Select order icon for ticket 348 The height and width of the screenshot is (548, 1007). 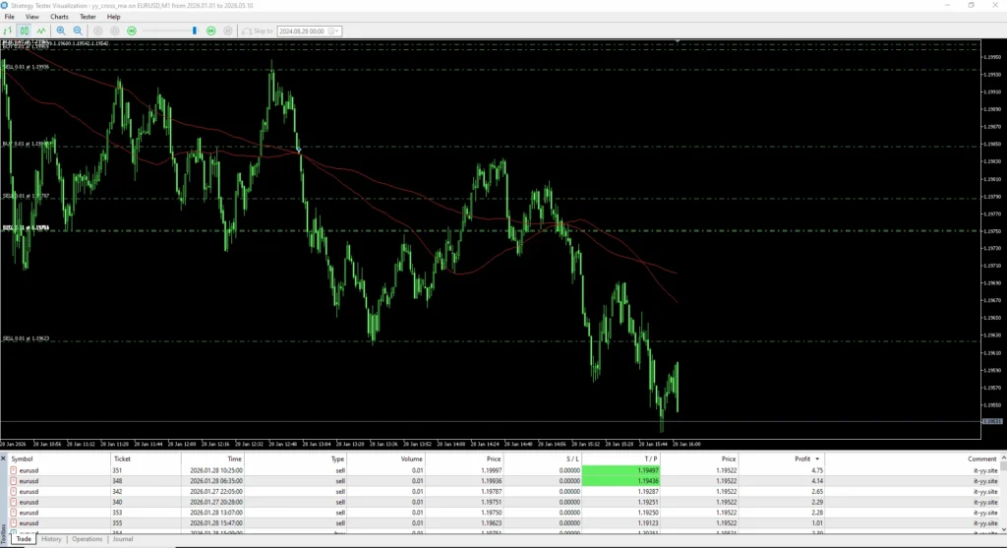[14, 480]
